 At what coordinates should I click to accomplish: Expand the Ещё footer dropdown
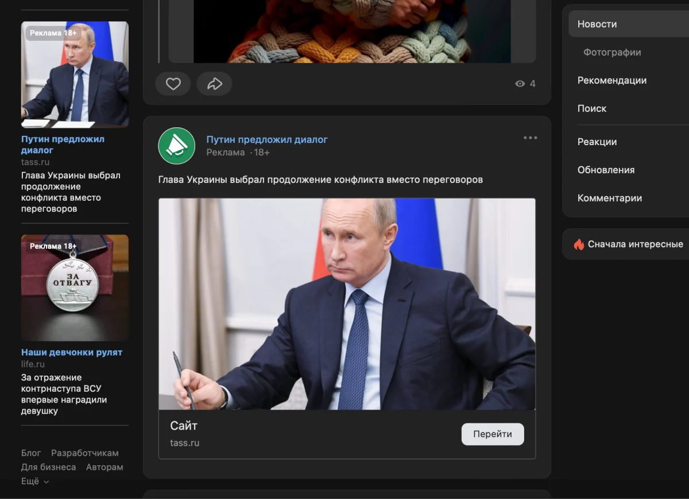[x=35, y=481]
